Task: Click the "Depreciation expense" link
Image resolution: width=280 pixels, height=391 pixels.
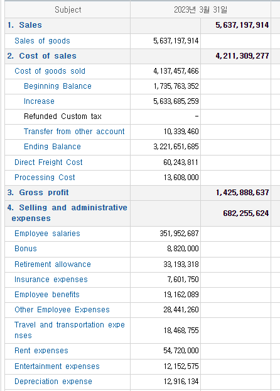Action: (x=53, y=382)
